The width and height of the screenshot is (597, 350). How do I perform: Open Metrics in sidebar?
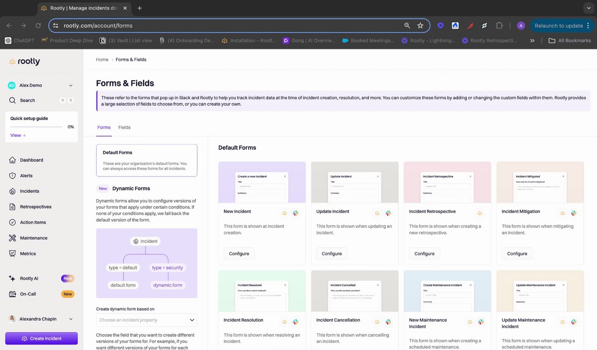pos(28,254)
